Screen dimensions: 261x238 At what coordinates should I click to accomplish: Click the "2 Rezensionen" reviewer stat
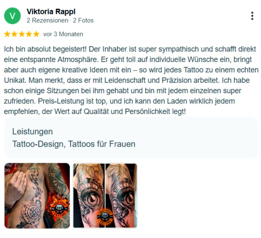point(48,20)
